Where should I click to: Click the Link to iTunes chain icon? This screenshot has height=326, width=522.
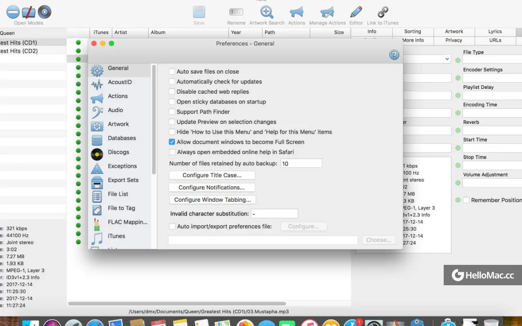click(383, 12)
